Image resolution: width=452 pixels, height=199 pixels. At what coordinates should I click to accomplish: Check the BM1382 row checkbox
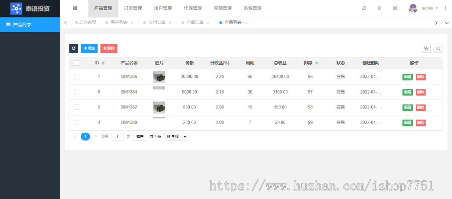(77, 107)
